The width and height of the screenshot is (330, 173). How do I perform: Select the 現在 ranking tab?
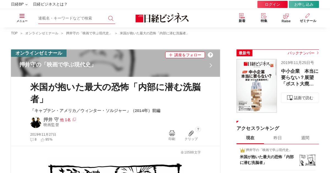click(250, 138)
